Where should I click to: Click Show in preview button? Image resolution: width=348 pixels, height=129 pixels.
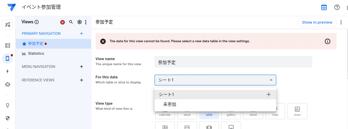pyautogui.click(x=317, y=22)
